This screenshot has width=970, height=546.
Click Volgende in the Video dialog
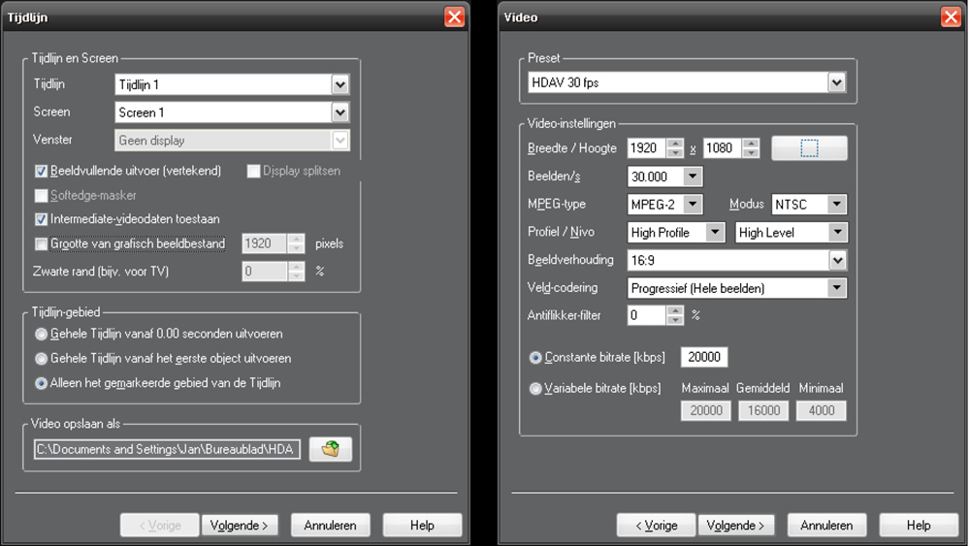point(736,526)
